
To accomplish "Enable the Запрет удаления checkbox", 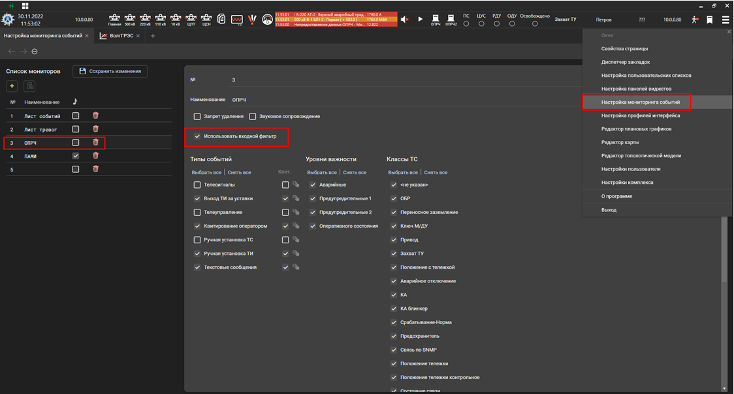I will [197, 116].
